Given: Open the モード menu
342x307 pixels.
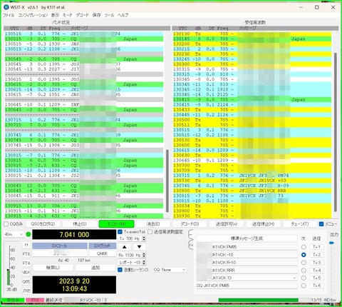Looking at the screenshot, I should pos(68,15).
